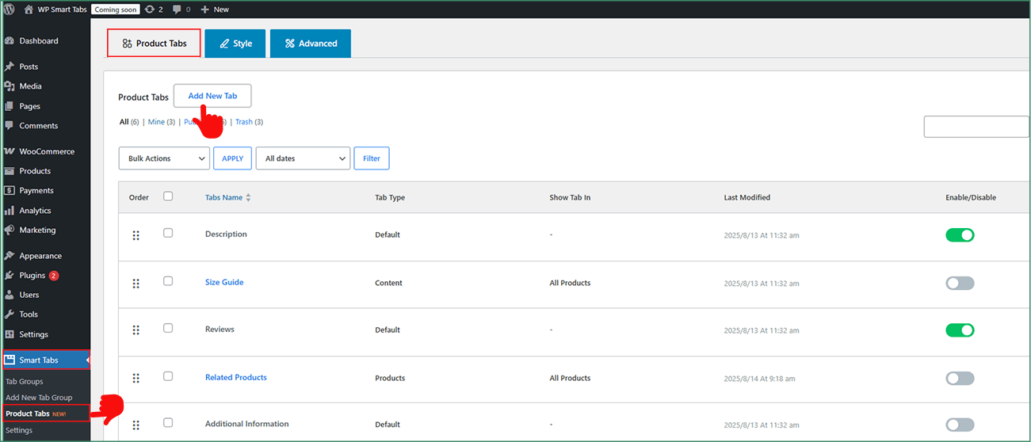Image resolution: width=1031 pixels, height=442 pixels.
Task: Sort by Tabs Name column arrows
Action: [248, 197]
